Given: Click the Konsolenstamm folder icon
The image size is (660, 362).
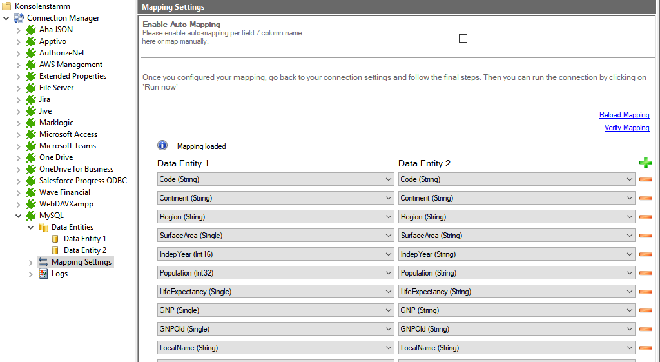Looking at the screenshot, I should click(7, 6).
